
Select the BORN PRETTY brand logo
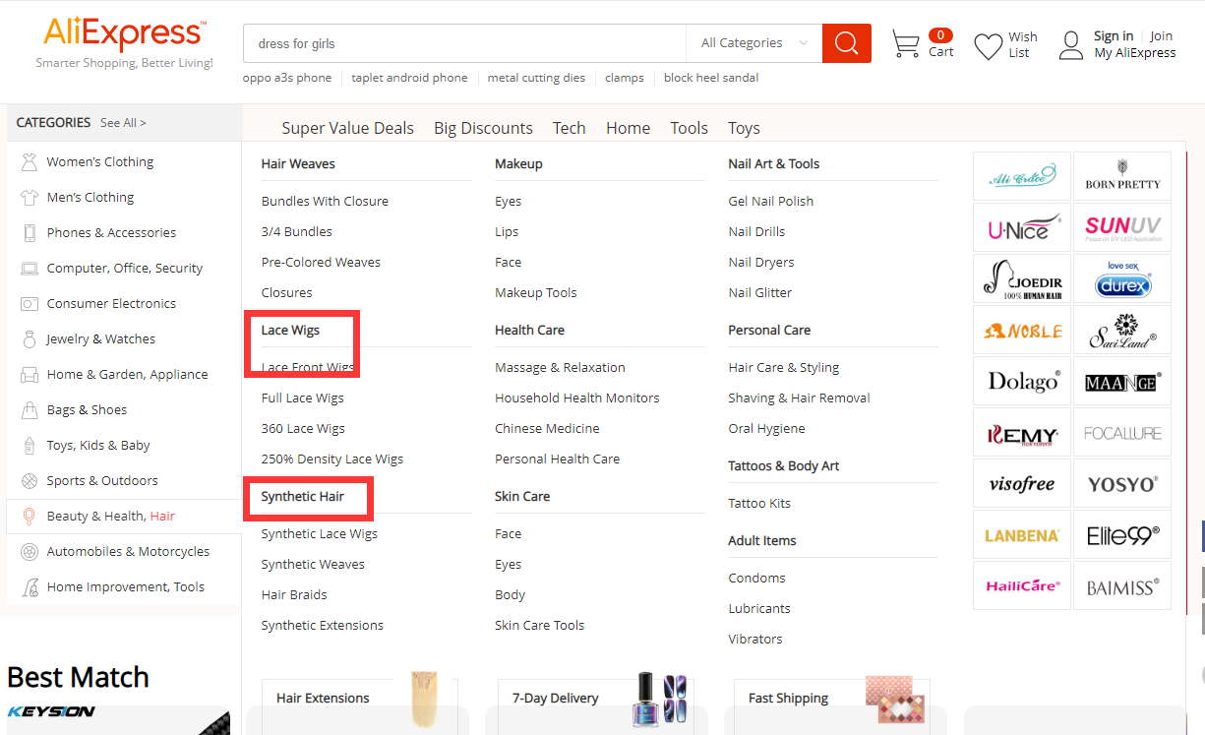pos(1121,176)
